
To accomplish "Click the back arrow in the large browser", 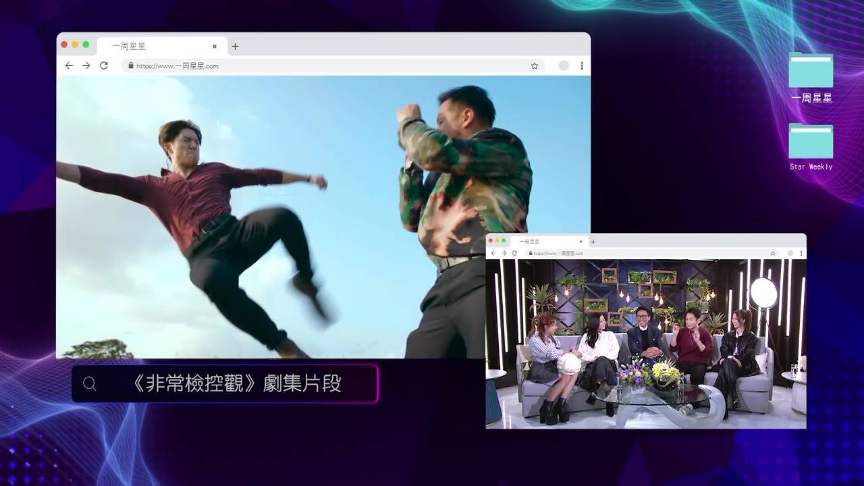I will [x=69, y=65].
